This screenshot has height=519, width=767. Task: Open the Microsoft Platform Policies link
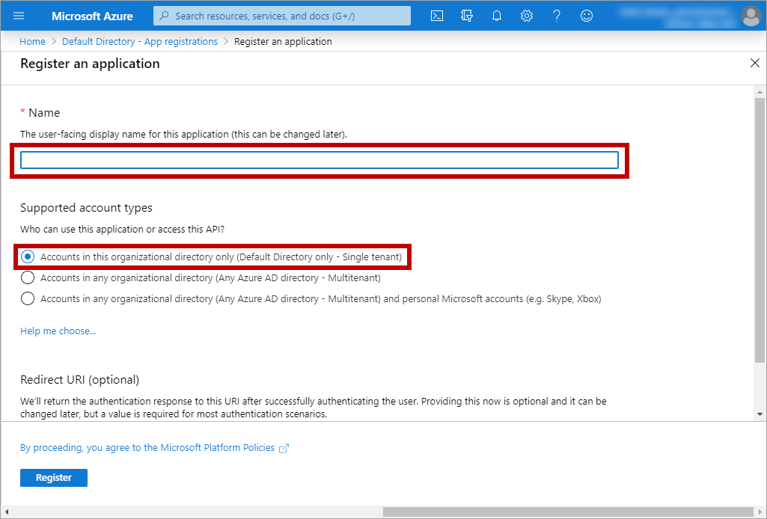147,448
